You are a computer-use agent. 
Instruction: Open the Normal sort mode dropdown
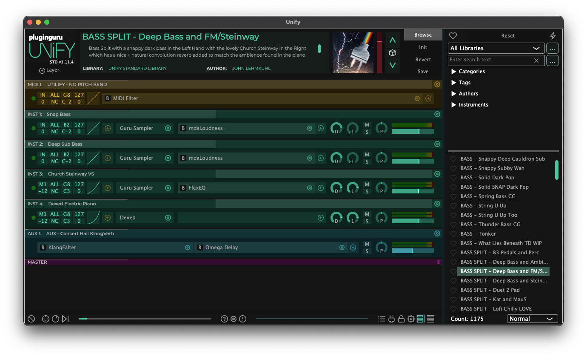pyautogui.click(x=532, y=319)
